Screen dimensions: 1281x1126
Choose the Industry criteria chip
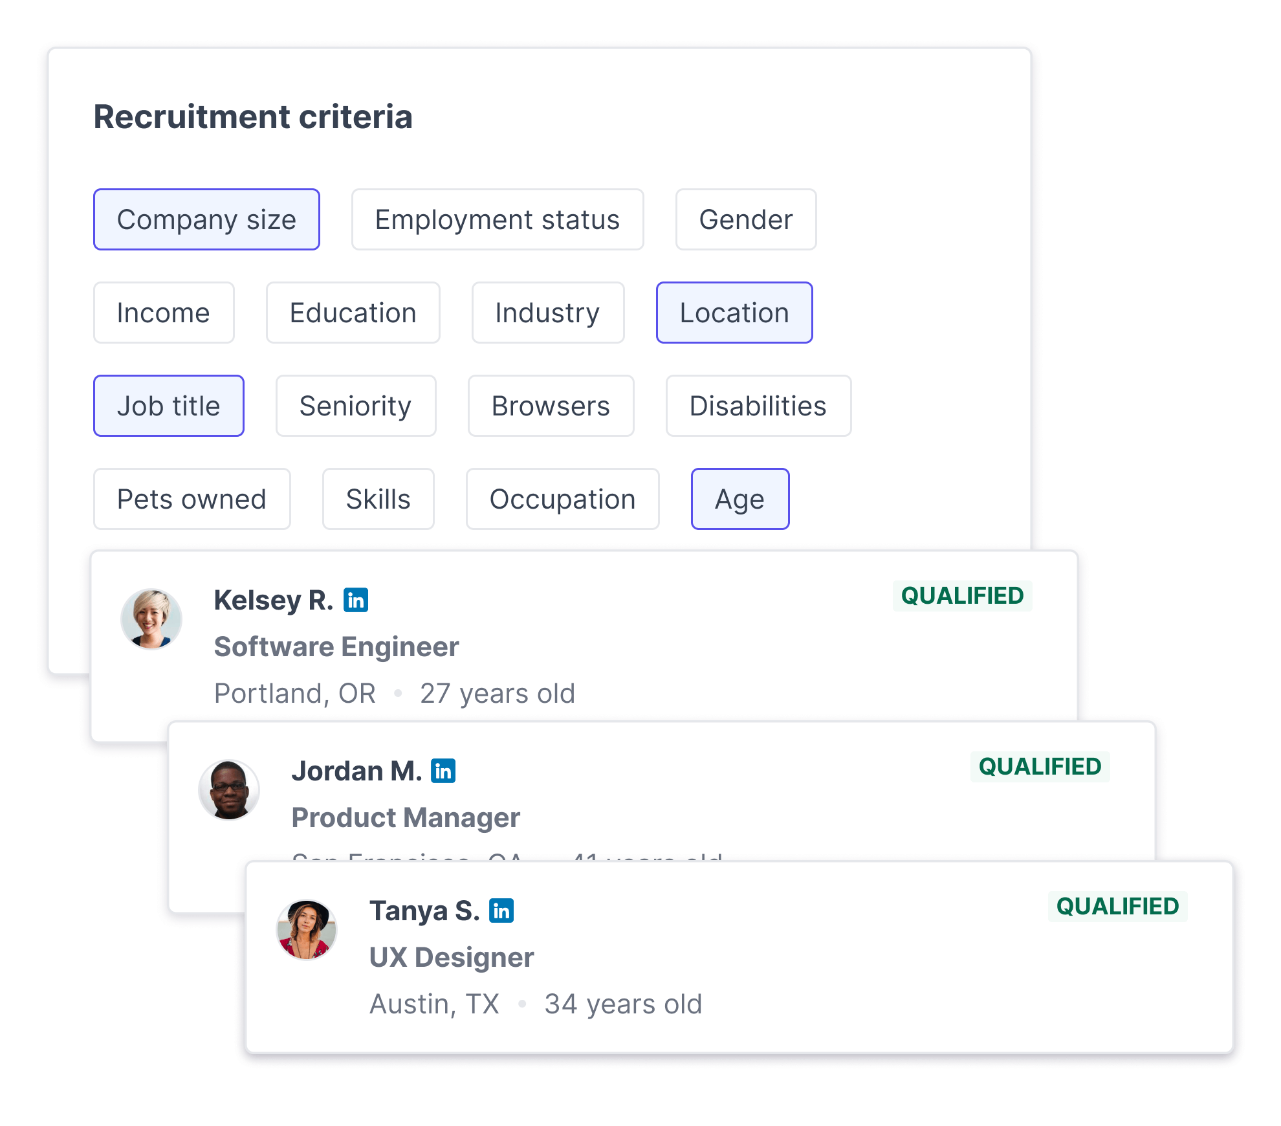[x=548, y=313]
